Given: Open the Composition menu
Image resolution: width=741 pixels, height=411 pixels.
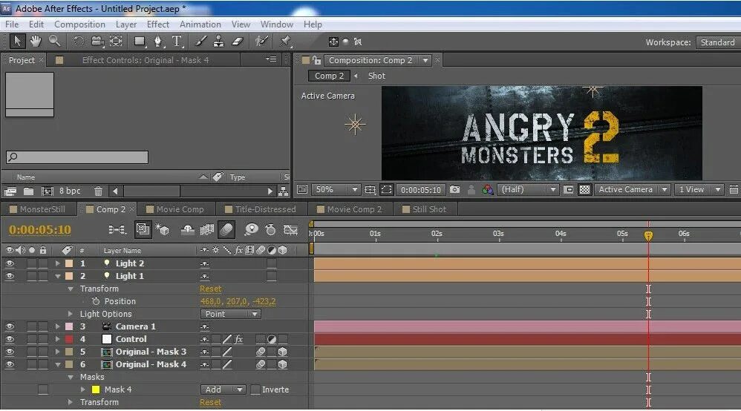Looking at the screenshot, I should click(x=79, y=24).
